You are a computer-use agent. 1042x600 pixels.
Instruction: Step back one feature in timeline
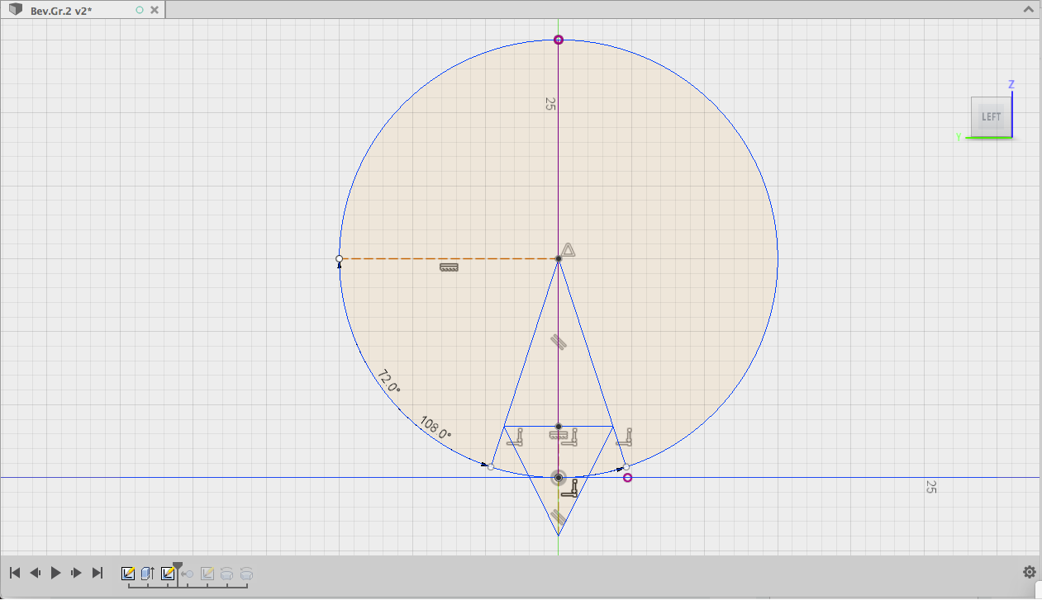pyautogui.click(x=36, y=573)
